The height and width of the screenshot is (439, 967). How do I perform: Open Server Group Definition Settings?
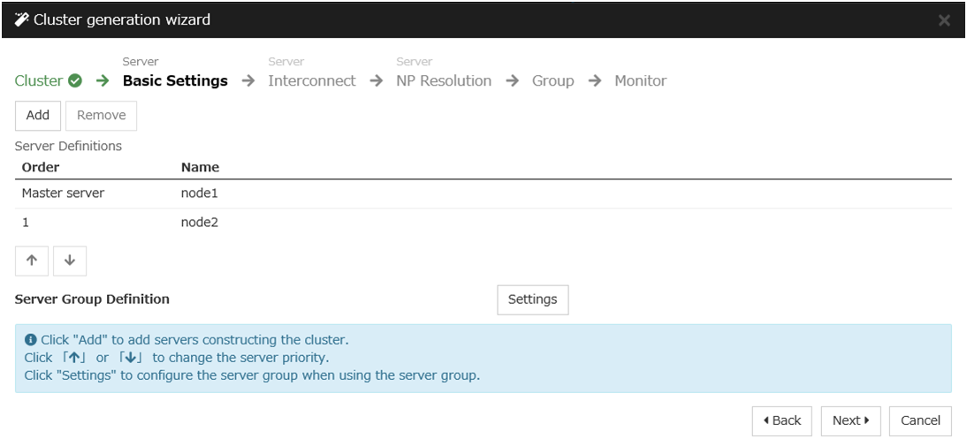pos(532,299)
